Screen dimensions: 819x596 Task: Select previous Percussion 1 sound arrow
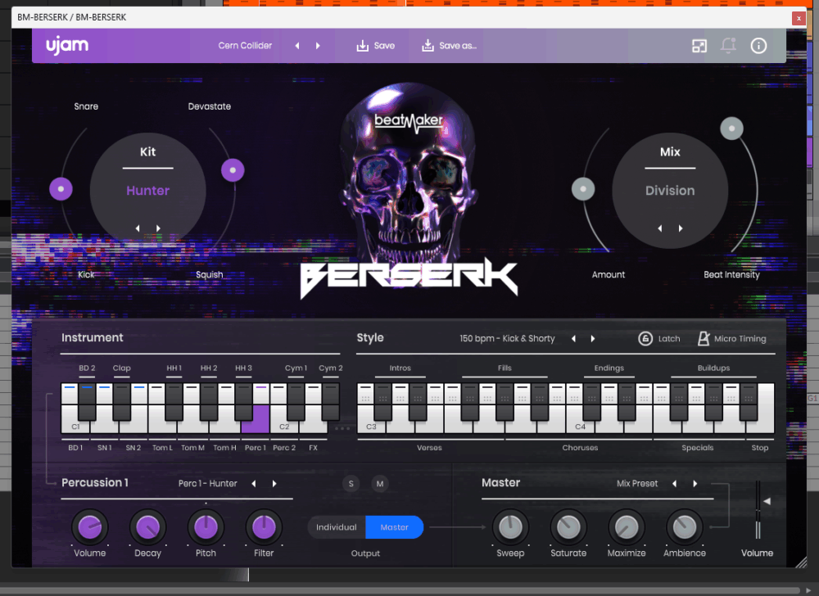point(254,484)
